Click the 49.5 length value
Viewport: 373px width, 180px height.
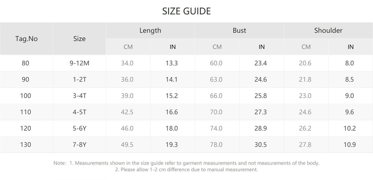point(127,145)
